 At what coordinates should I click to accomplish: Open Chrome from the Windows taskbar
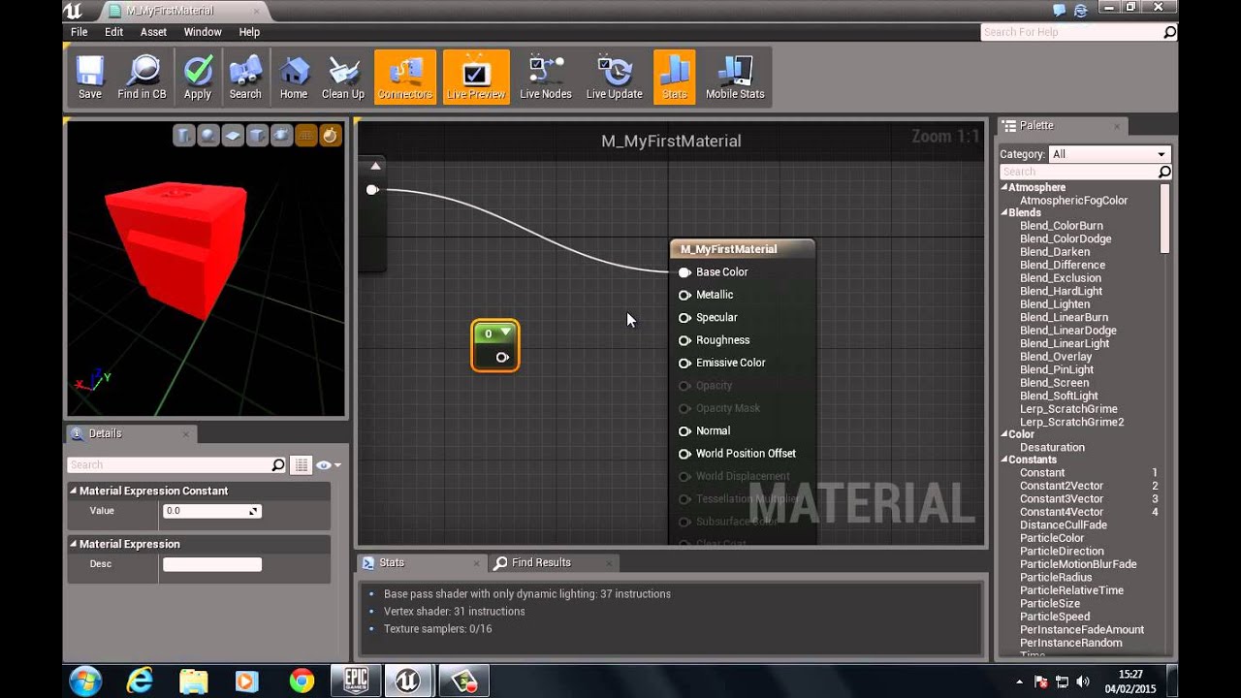302,682
